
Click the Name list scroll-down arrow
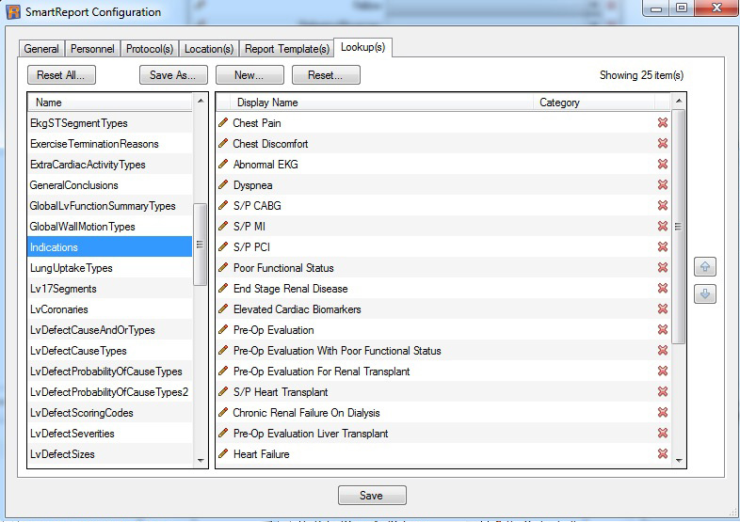pos(200,461)
